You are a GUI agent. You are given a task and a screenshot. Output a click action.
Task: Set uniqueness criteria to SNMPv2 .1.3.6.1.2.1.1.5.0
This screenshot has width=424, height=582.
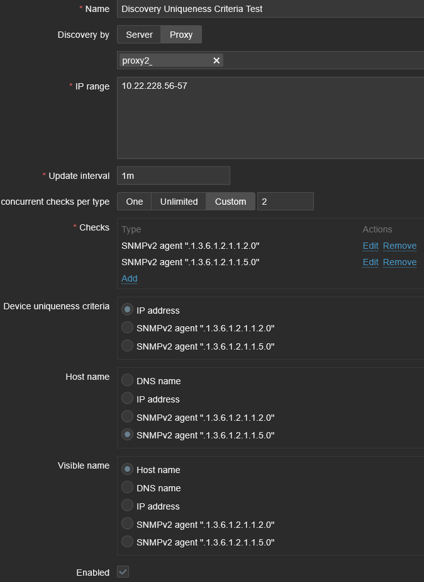128,346
